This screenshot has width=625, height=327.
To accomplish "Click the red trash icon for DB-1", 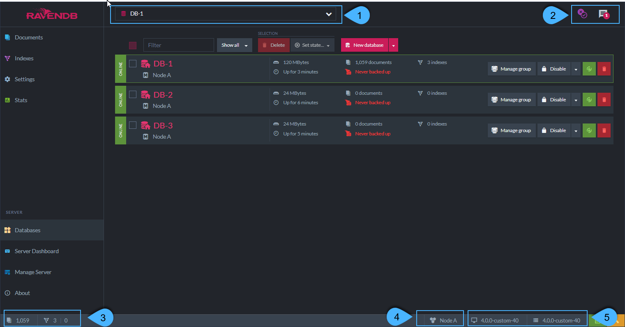I will point(604,69).
